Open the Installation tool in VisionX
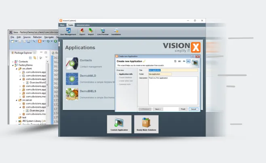The height and width of the screenshot is (163, 266). [116, 31]
